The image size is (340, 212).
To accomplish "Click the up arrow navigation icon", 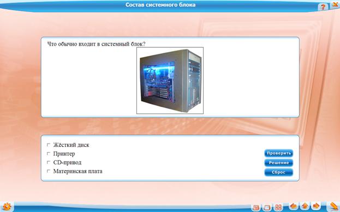I will (305, 206).
